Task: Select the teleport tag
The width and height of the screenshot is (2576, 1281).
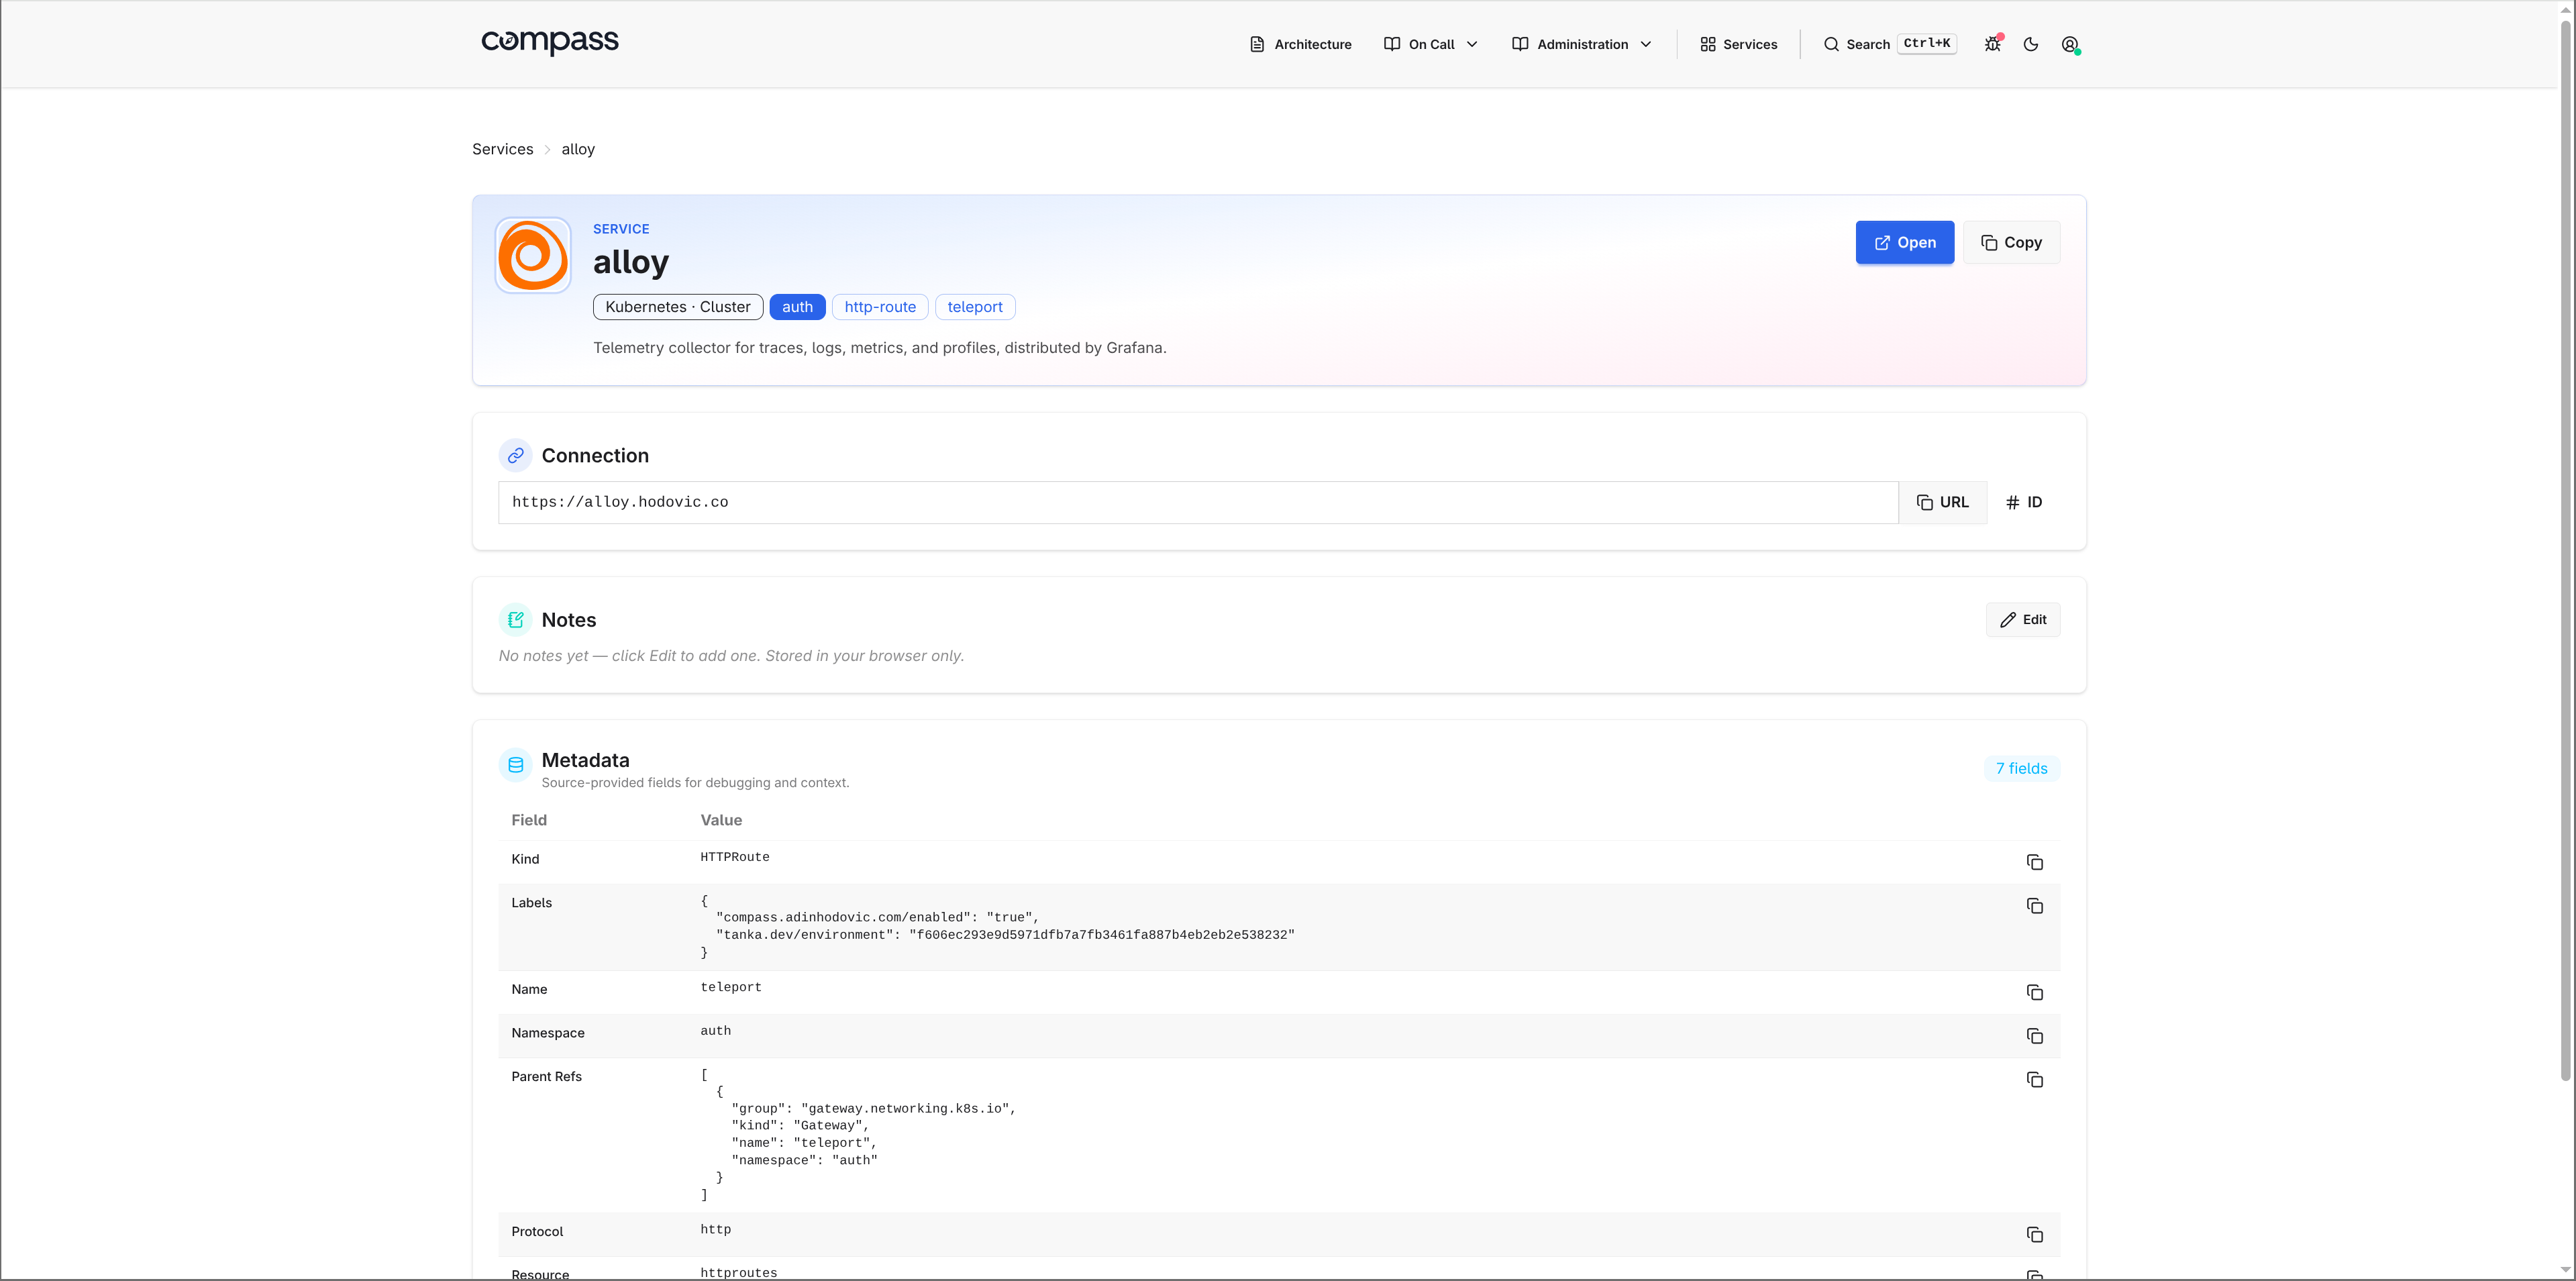Action: 975,307
